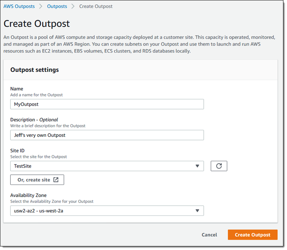Click the Create Outpost breadcrumb item
287x250 pixels.
coord(95,6)
